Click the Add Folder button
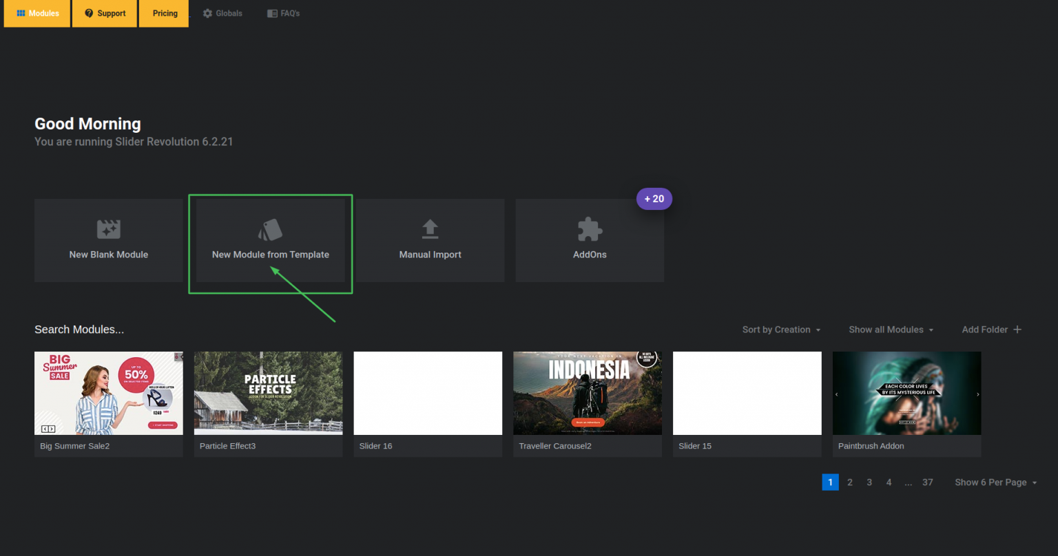The image size is (1058, 556). (x=990, y=330)
